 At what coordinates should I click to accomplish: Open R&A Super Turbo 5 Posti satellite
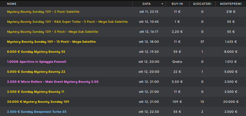(67, 22)
